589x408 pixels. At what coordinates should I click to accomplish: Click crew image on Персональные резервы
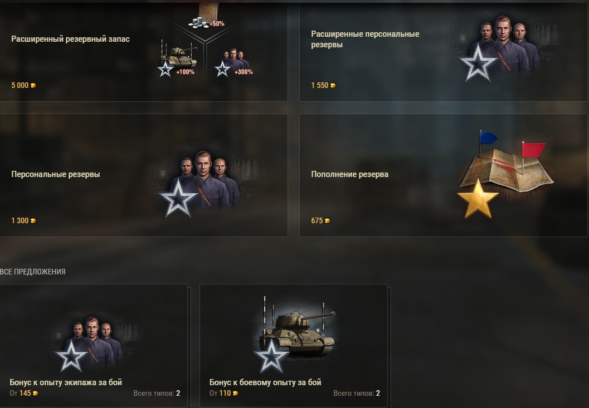(199, 183)
